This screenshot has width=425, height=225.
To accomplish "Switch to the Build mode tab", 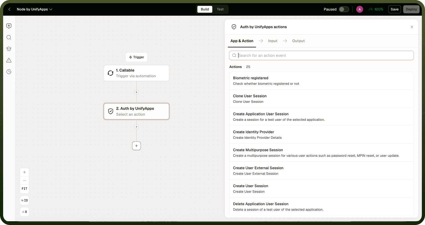I will pos(205,9).
